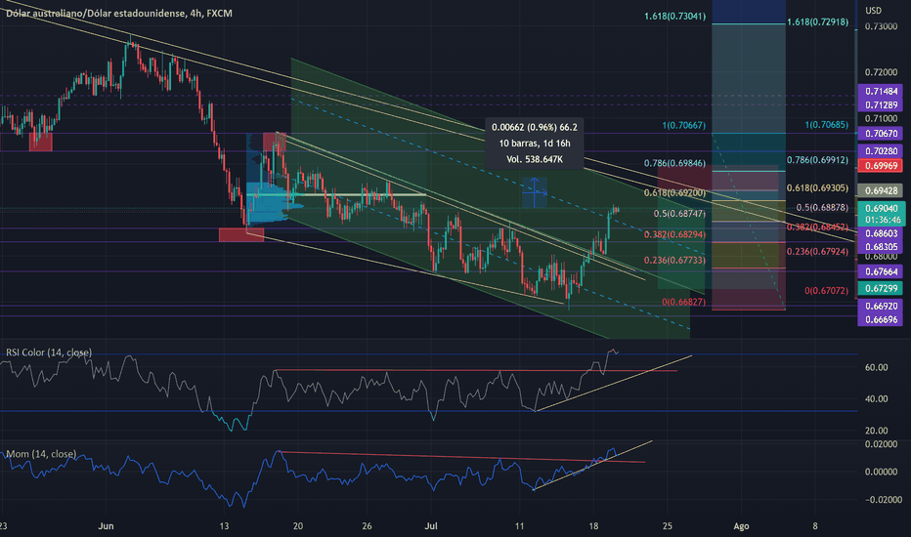Select the 0.382(0.68294) Fibonacci label

[x=674, y=234]
